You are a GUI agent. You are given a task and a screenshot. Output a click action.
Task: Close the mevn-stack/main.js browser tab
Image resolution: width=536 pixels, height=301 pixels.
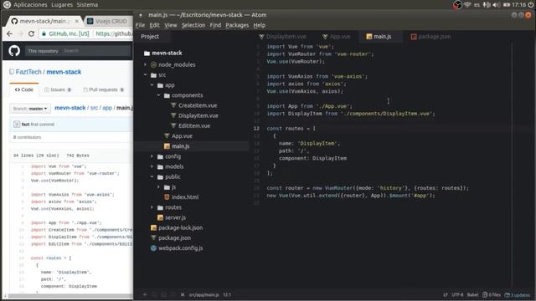pyautogui.click(x=76, y=21)
